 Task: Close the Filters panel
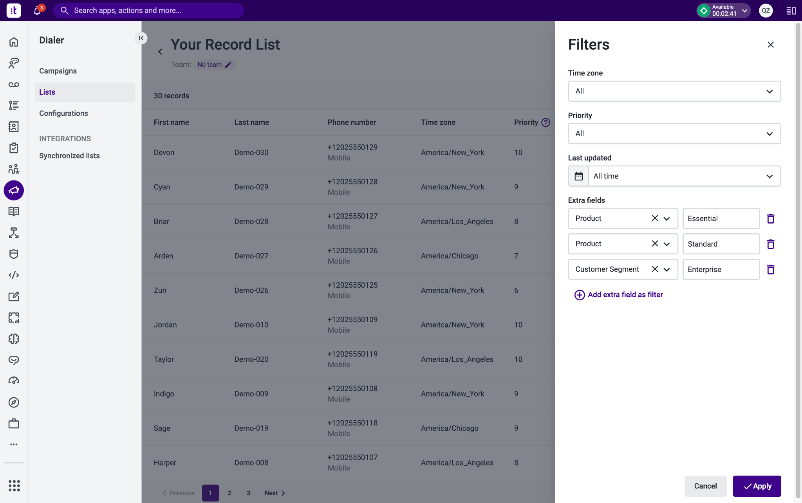point(770,45)
